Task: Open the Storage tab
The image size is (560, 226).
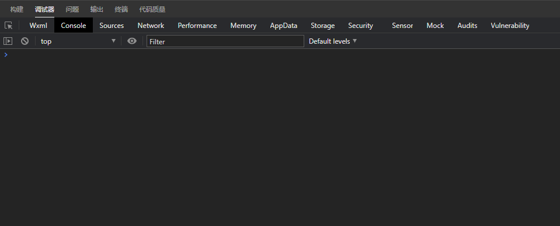Action: (x=322, y=26)
